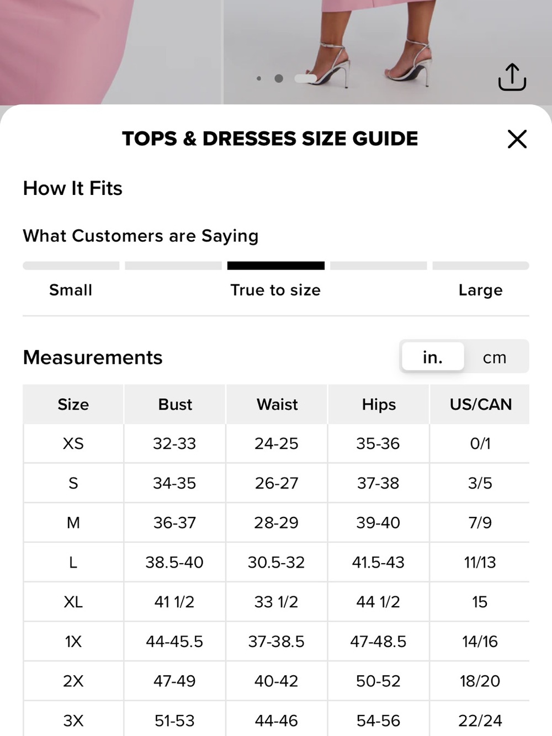The width and height of the screenshot is (552, 736).
Task: Tap the heels product image
Action: (387, 52)
